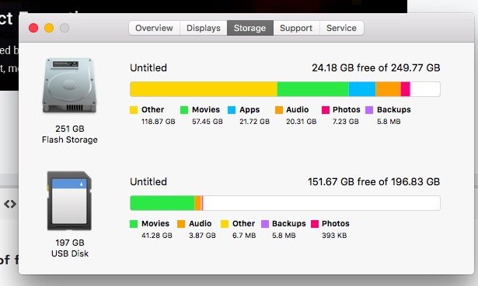Click orange Audio swatch showing 20.31 GB
478x286 pixels.
tap(278, 110)
